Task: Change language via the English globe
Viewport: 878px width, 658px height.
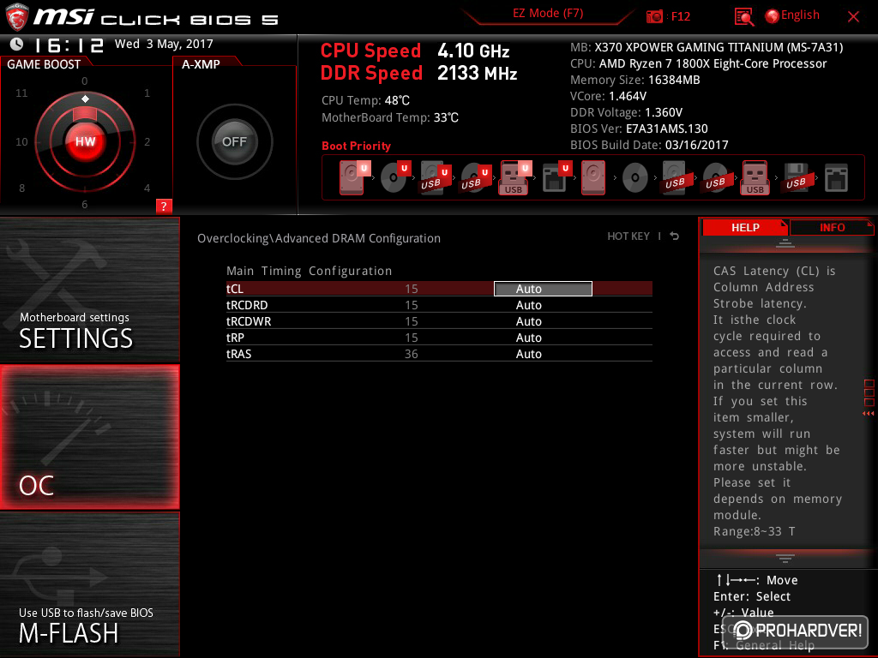Action: click(x=792, y=15)
